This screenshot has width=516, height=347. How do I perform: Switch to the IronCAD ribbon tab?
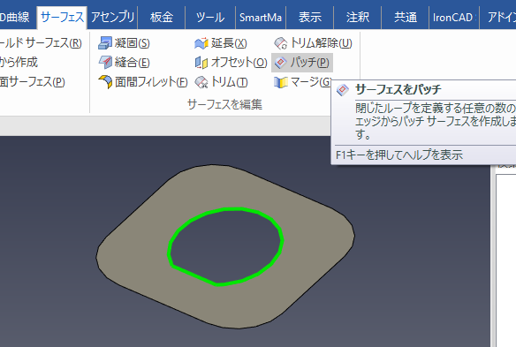(454, 17)
